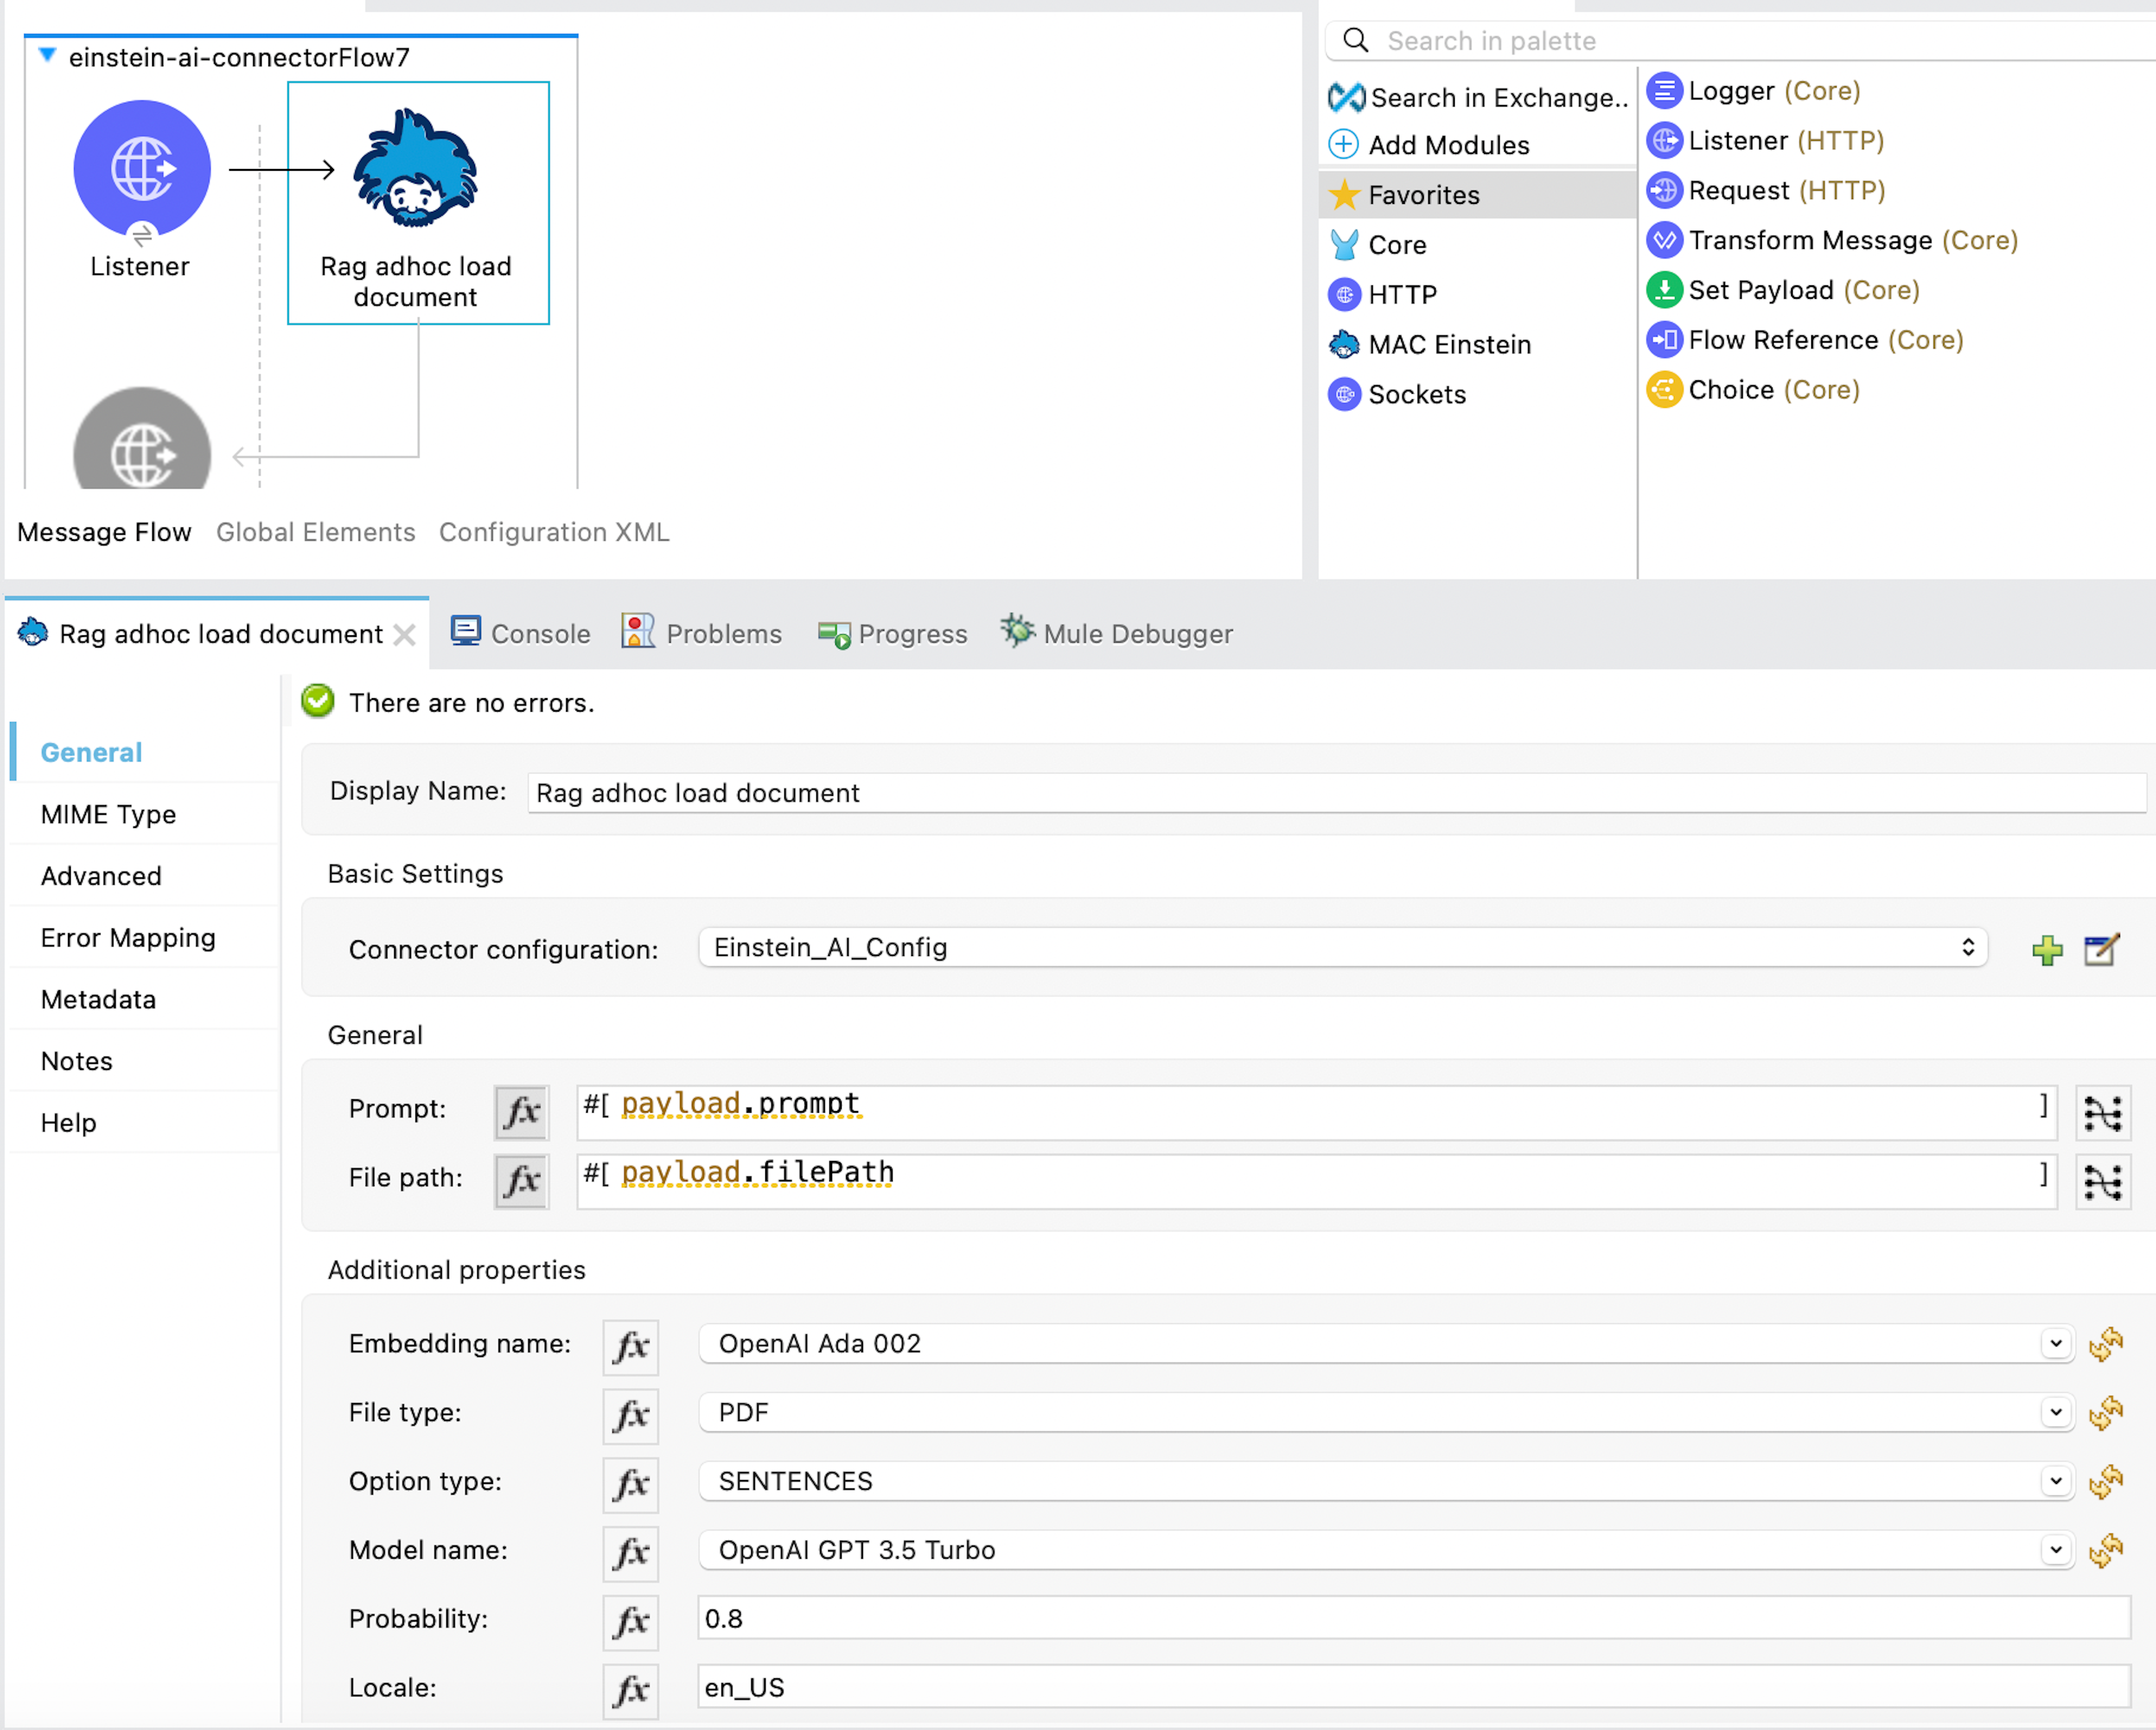The height and width of the screenshot is (1730, 2156).
Task: Switch to the Console tab
Action: pyautogui.click(x=520, y=634)
